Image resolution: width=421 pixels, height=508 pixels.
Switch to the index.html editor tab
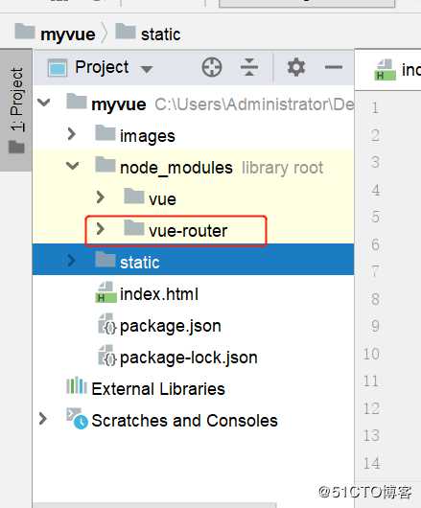[x=397, y=70]
